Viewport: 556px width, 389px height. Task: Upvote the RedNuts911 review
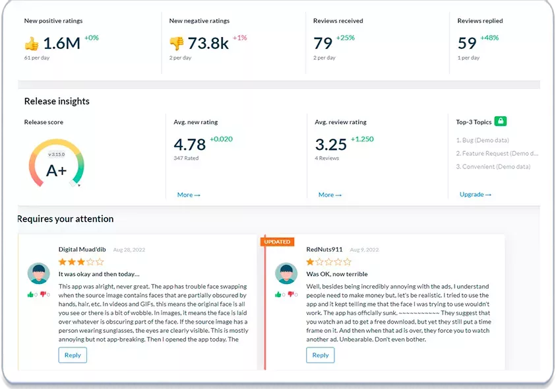click(x=278, y=295)
